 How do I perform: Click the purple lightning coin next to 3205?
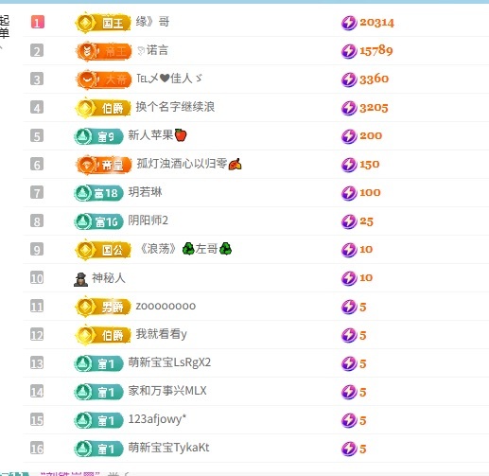click(349, 108)
